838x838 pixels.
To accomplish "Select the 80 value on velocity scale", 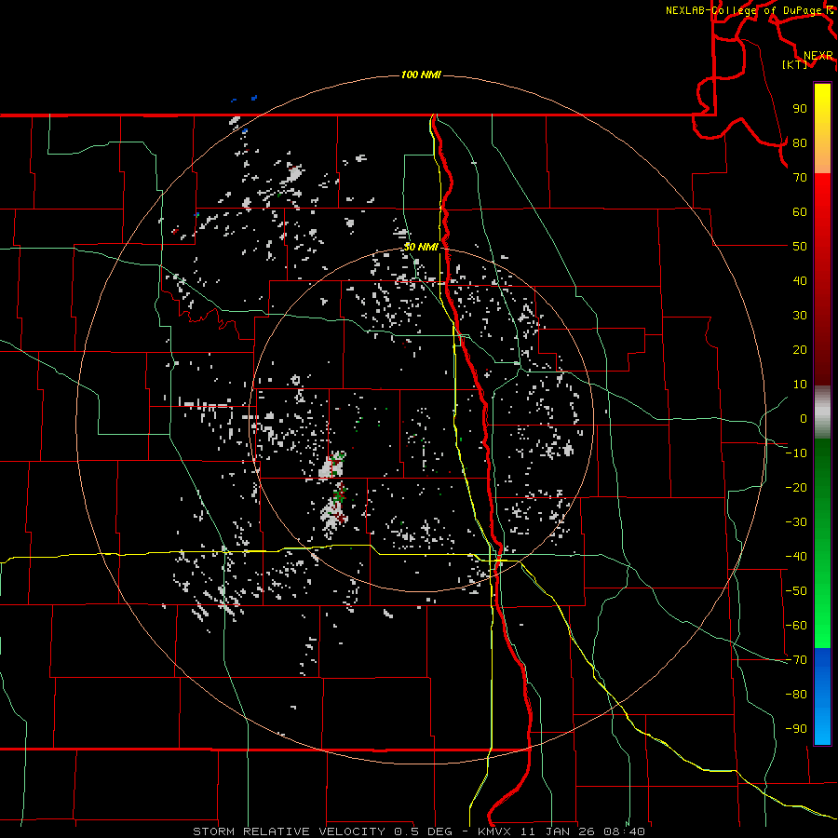I will coord(800,142).
